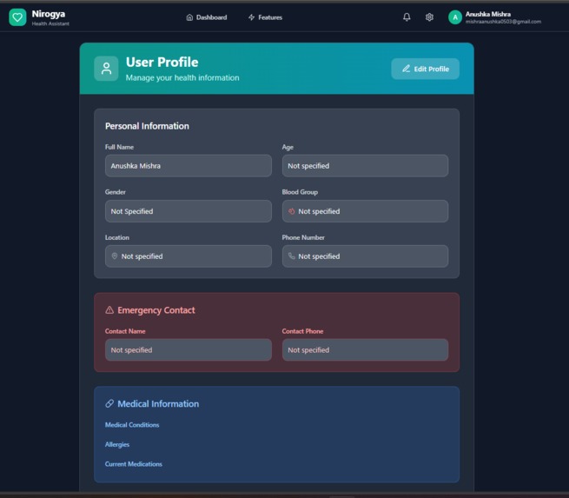This screenshot has height=498, width=569.
Task: Click the 'Contact Phone' label
Action: [x=302, y=331]
